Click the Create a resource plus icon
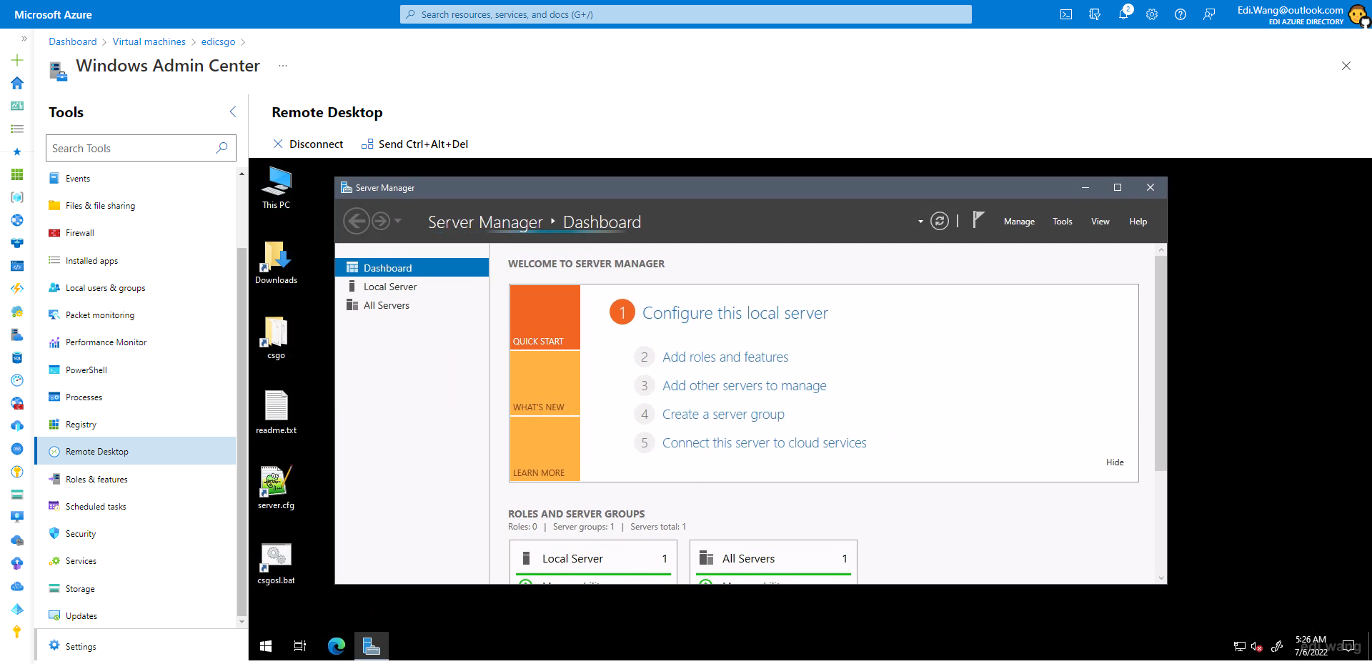Screen dimensions: 1372x664 (17, 60)
